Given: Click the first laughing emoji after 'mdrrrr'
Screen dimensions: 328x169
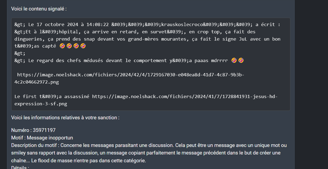Looking at the screenshot, I should pyautogui.click(x=234, y=61).
